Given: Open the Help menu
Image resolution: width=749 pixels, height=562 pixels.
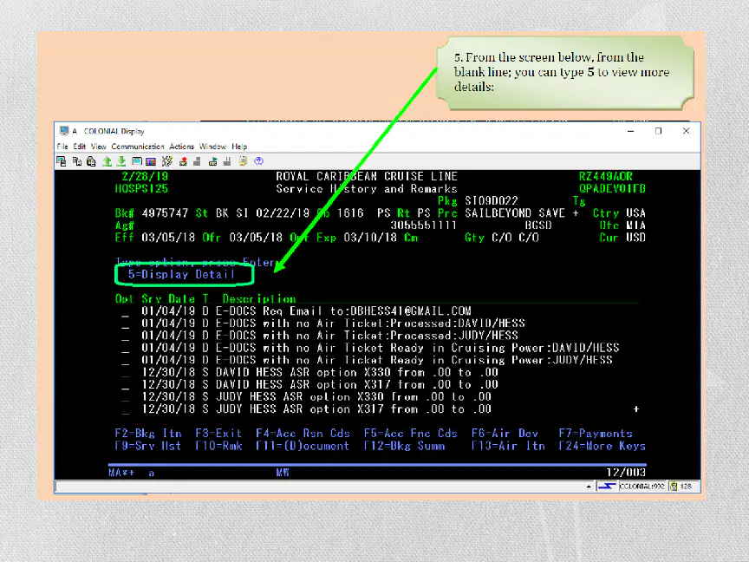Looking at the screenshot, I should (x=239, y=147).
